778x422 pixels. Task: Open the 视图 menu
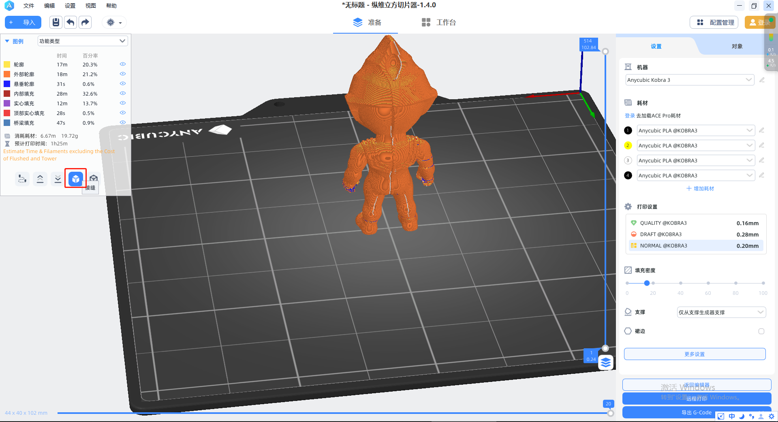91,6
